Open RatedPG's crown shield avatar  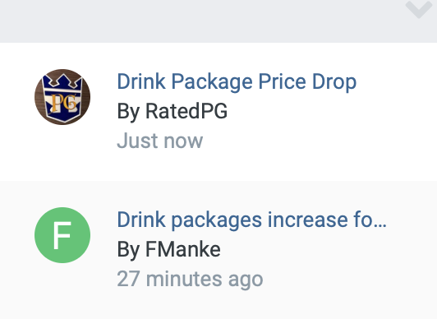click(x=62, y=97)
